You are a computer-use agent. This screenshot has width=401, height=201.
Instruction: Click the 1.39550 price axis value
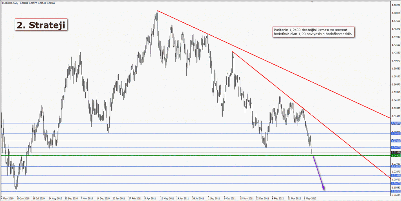point(396,69)
